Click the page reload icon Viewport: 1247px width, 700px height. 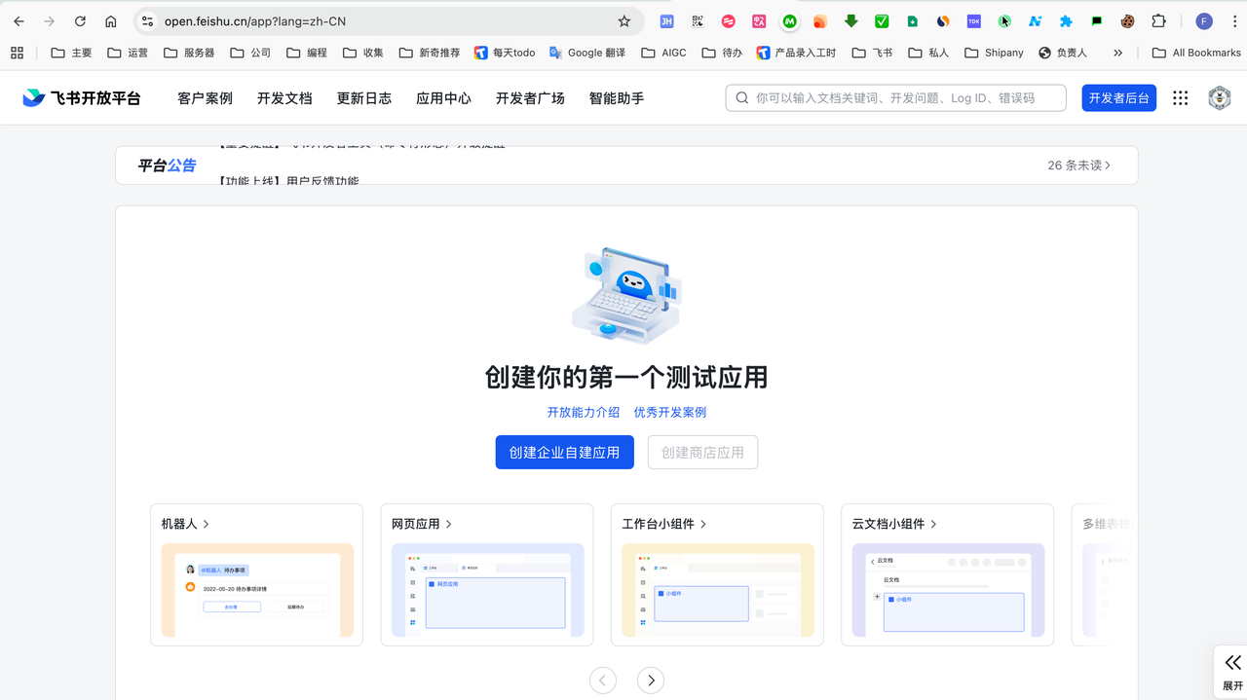(80, 20)
